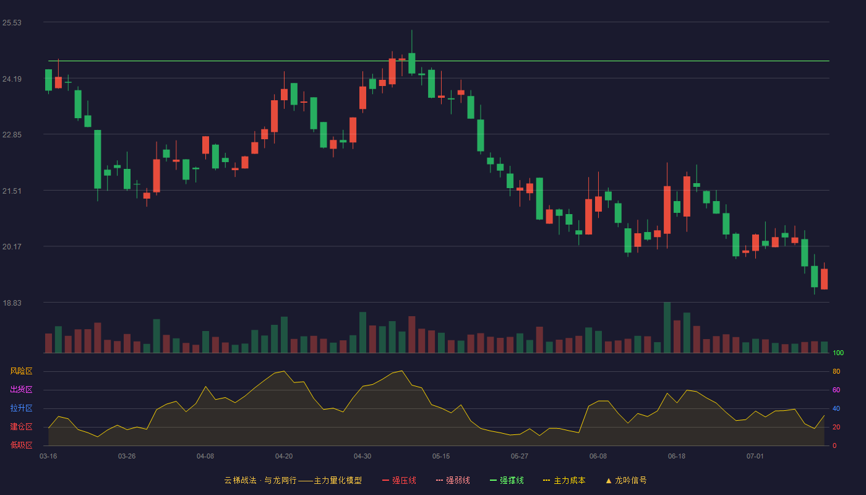Image resolution: width=866 pixels, height=495 pixels.
Task: Click the 建仓区 zone label
Action: pyautogui.click(x=21, y=427)
